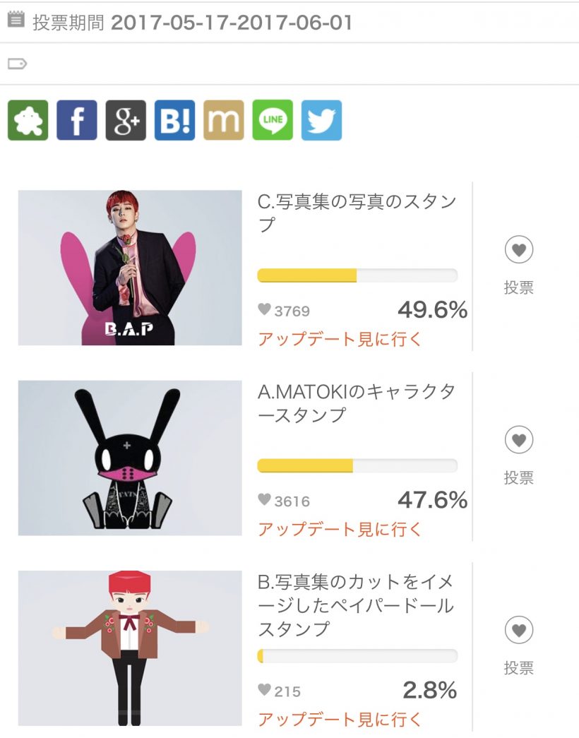The width and height of the screenshot is (579, 738).
Task: Open the B.A.P photo thumbnail
Action: 130,268
